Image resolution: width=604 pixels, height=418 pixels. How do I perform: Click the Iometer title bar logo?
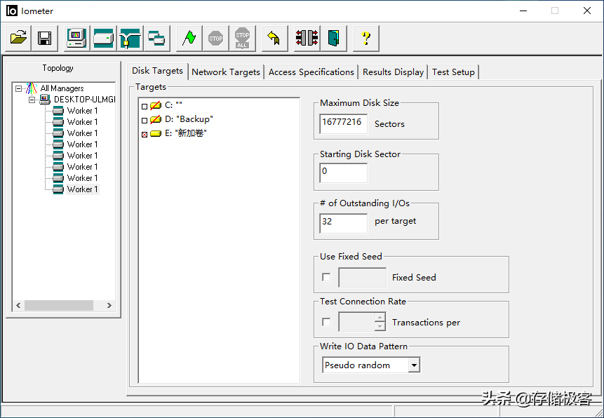click(x=12, y=11)
